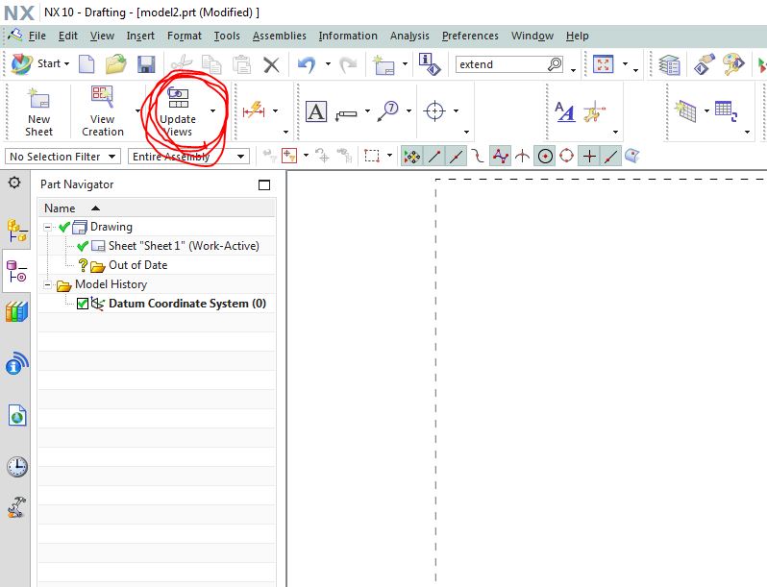Open the HD3D Tools tab
Image resolution: width=767 pixels, height=587 pixels.
coord(17,362)
